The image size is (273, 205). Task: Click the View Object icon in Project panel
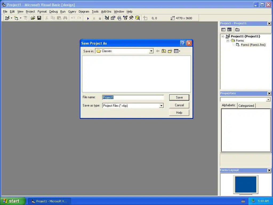pyautogui.click(x=230, y=30)
